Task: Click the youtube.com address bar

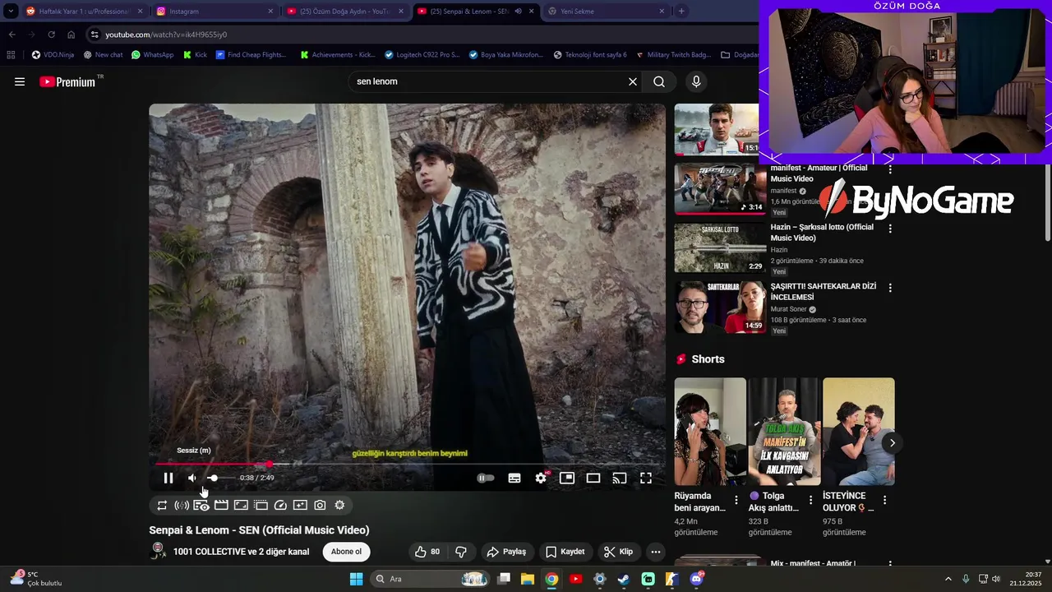Action: click(x=419, y=35)
